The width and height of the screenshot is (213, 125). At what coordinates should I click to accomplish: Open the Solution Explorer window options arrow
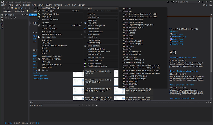pos(23,15)
